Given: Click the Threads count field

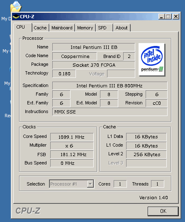Looking at the screenshot, I should [158, 184].
